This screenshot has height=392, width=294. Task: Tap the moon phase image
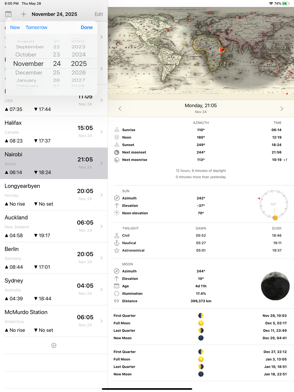click(x=275, y=286)
